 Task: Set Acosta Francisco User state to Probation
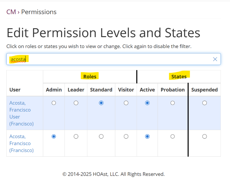click(x=172, y=103)
